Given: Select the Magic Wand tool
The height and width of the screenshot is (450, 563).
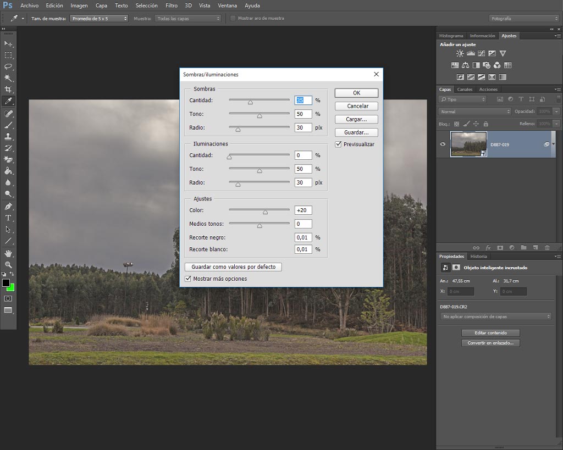Looking at the screenshot, I should [x=8, y=78].
